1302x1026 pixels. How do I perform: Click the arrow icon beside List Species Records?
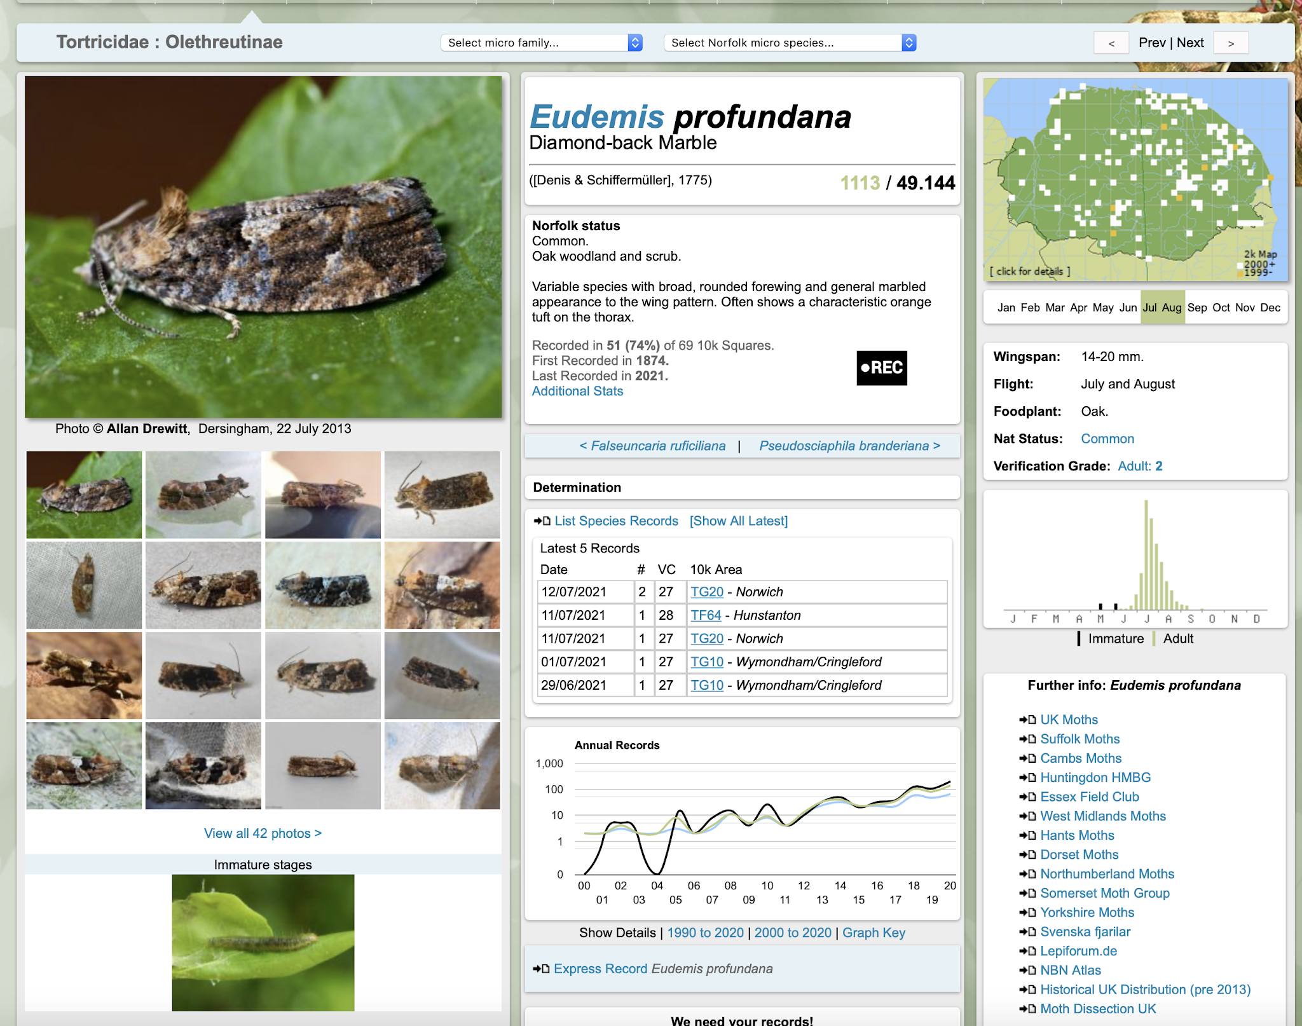542,521
